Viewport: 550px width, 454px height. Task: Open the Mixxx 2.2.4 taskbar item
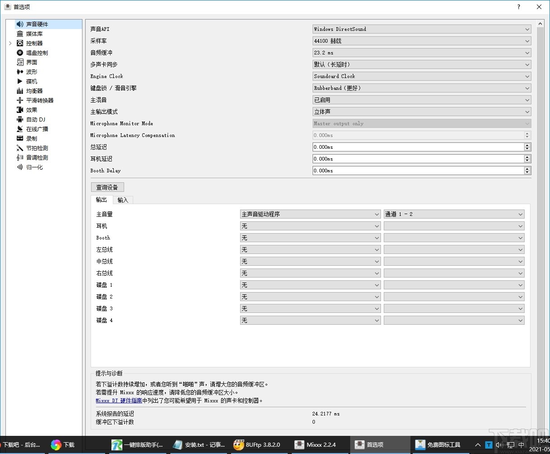(320, 444)
